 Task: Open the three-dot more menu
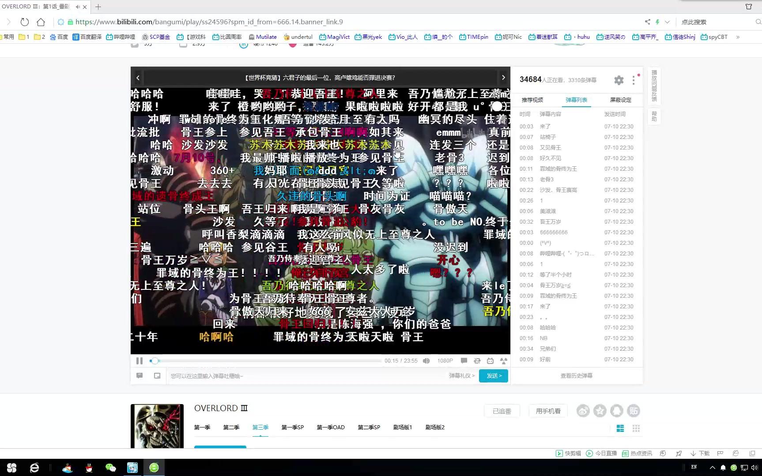click(x=634, y=80)
